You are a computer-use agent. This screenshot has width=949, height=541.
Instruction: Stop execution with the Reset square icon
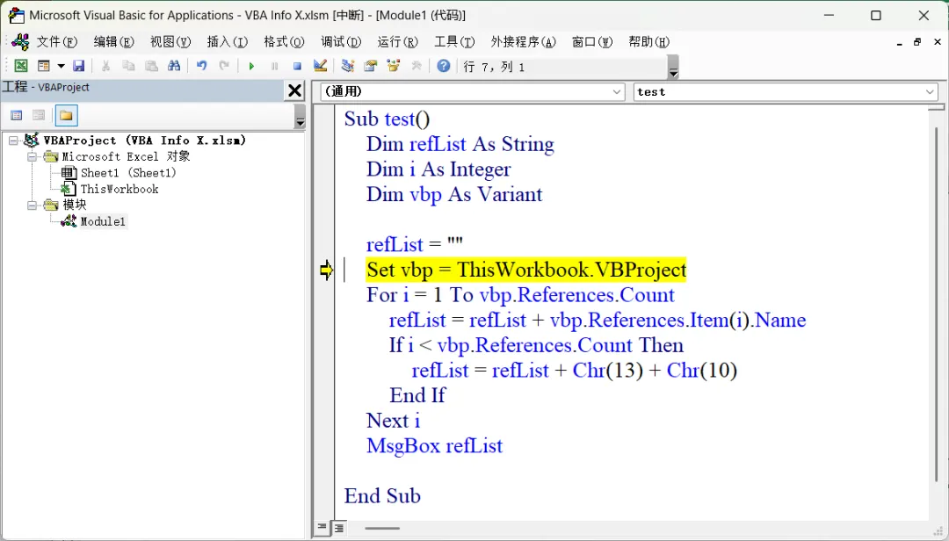pyautogui.click(x=297, y=66)
